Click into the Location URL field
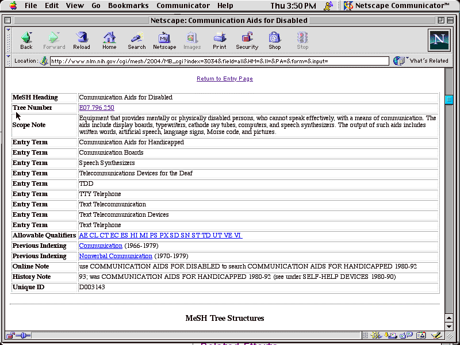This screenshot has height=345, width=460. coord(220,61)
